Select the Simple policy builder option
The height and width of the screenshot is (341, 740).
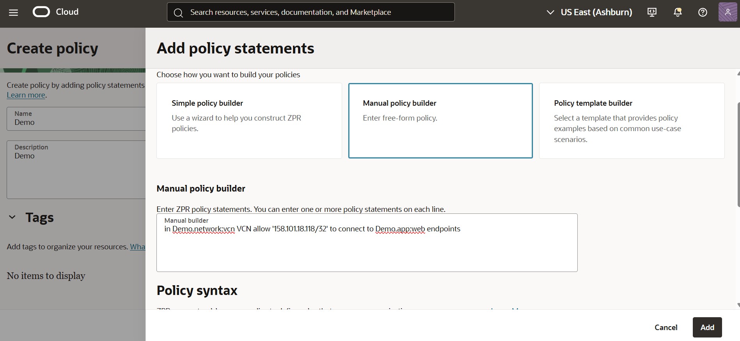pos(249,121)
